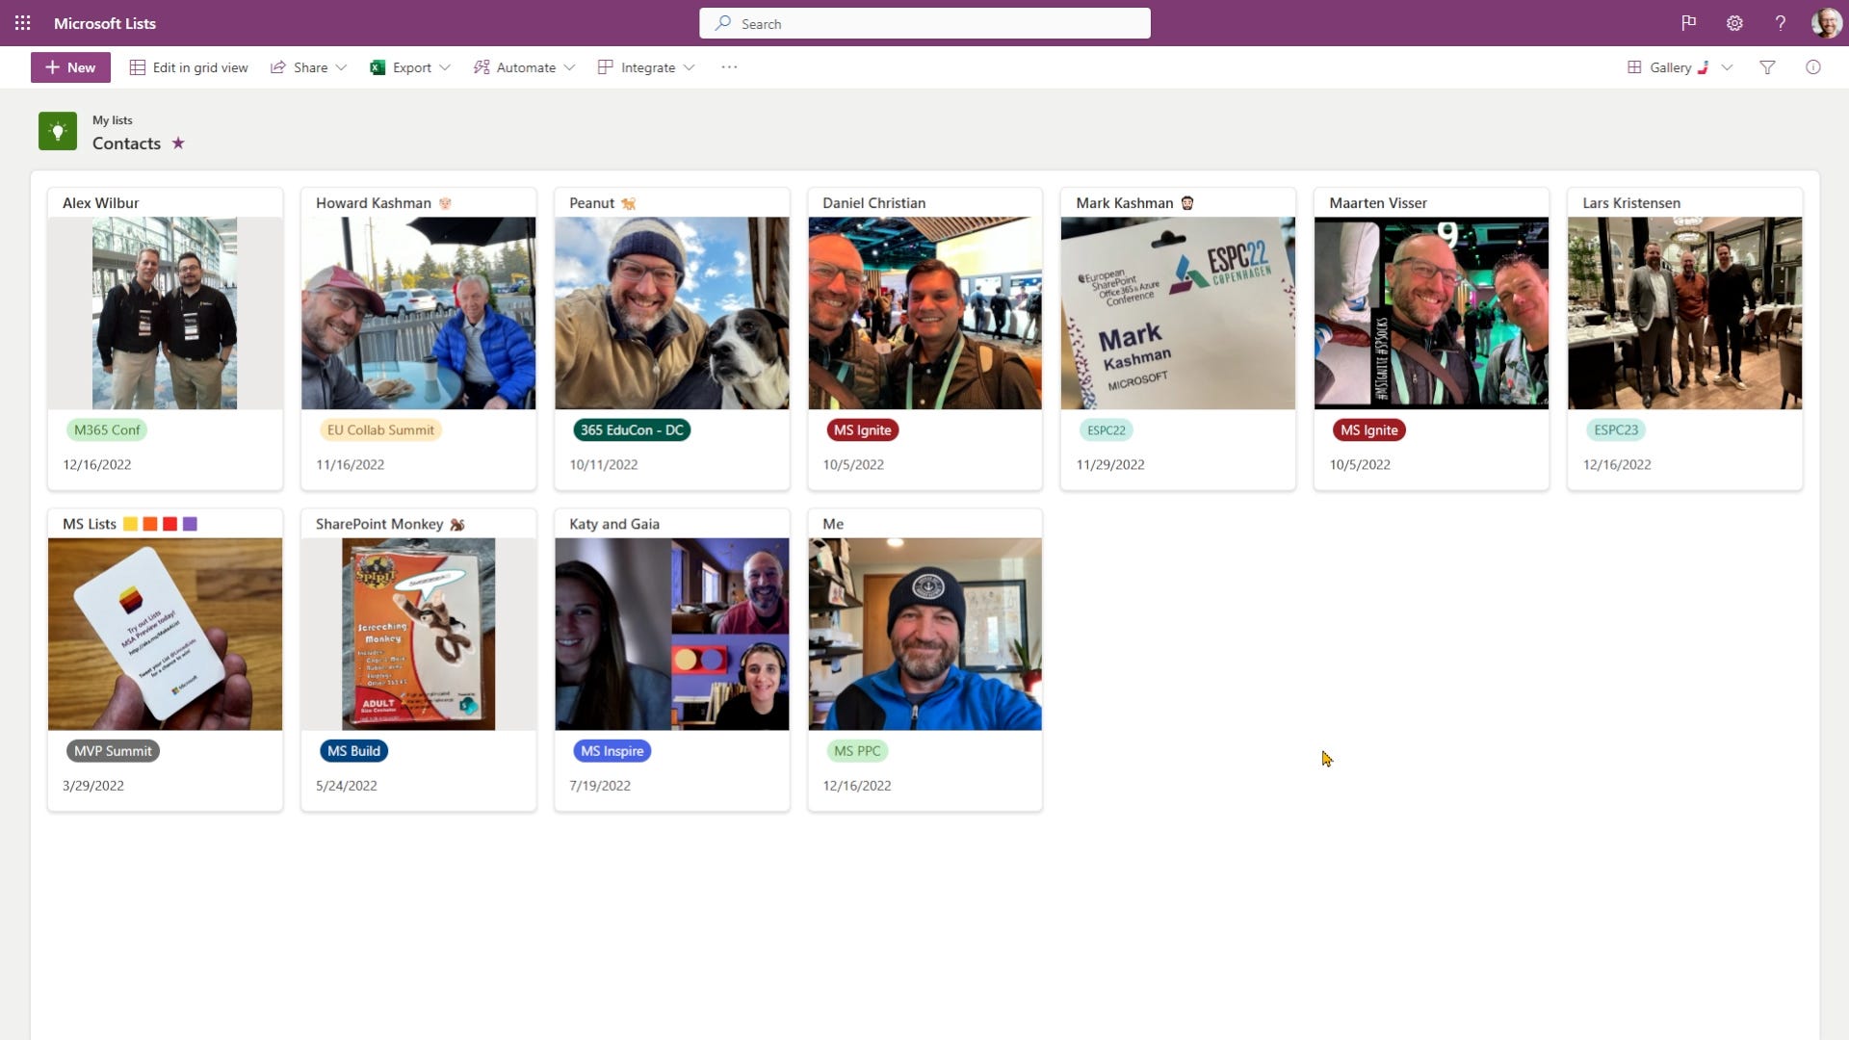Click the Help question mark icon
Screen dimensions: 1849x1040
click(x=1781, y=22)
